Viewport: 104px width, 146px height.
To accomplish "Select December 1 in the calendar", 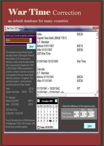I will click(x=50, y=109).
